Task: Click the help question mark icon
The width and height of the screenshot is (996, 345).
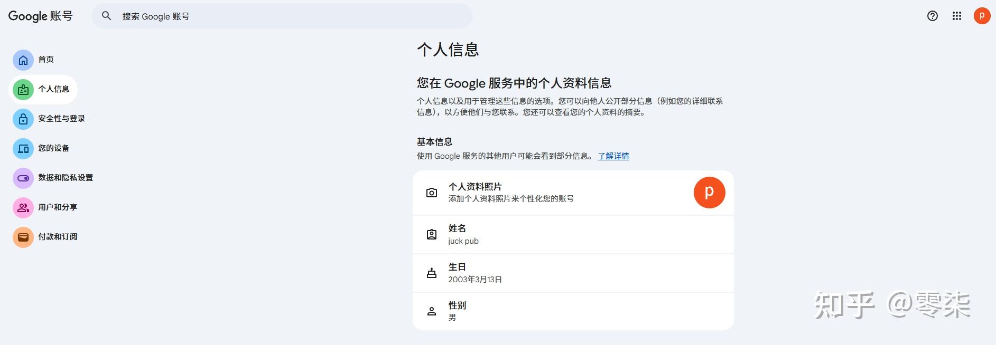Action: coord(933,16)
